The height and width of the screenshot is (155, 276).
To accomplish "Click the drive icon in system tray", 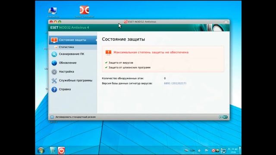I will coord(186,151).
